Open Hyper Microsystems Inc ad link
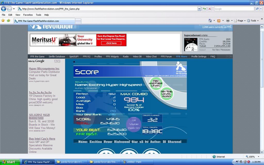Image resolution: width=264 pixels, height=165 pixels. coord(44,69)
